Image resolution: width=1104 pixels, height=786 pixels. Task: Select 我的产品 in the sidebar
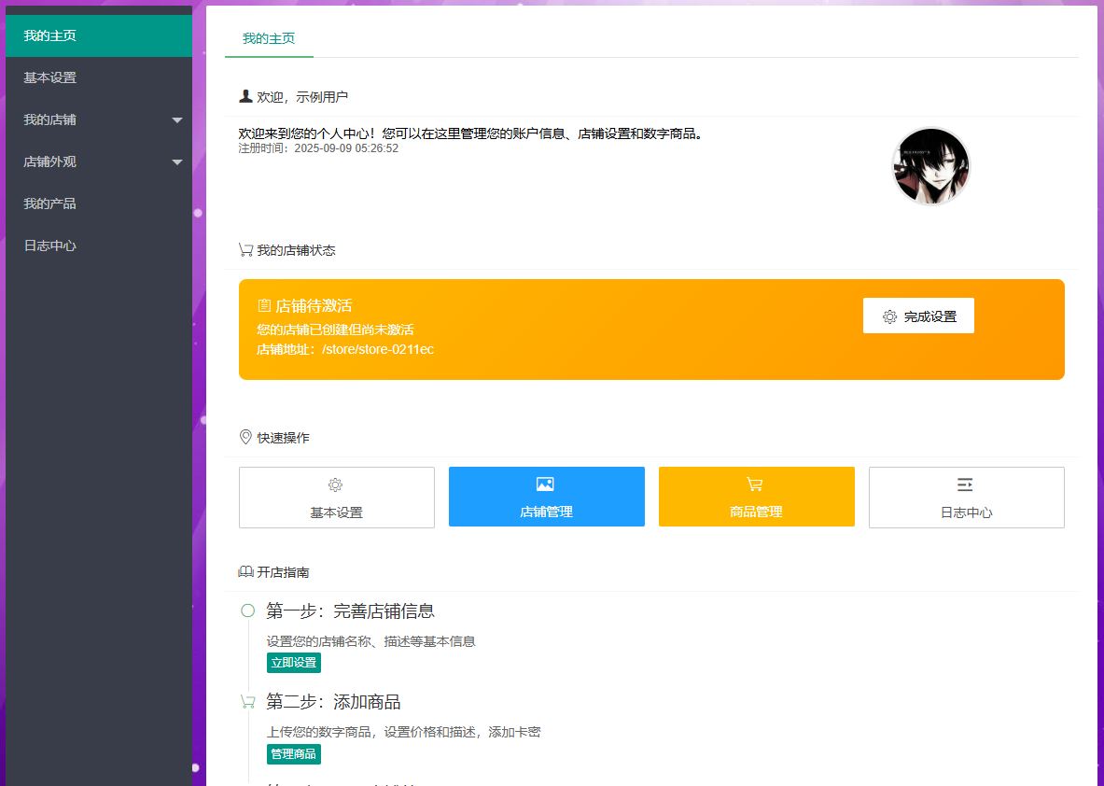[98, 204]
